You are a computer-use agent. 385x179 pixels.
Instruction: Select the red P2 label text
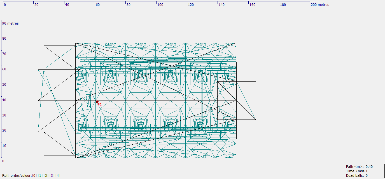(100, 104)
